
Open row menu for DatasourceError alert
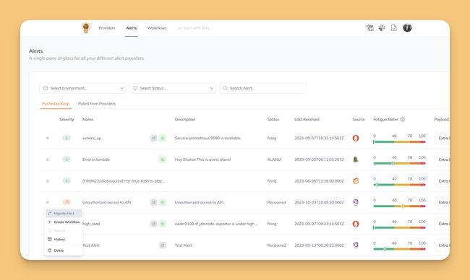point(47,181)
